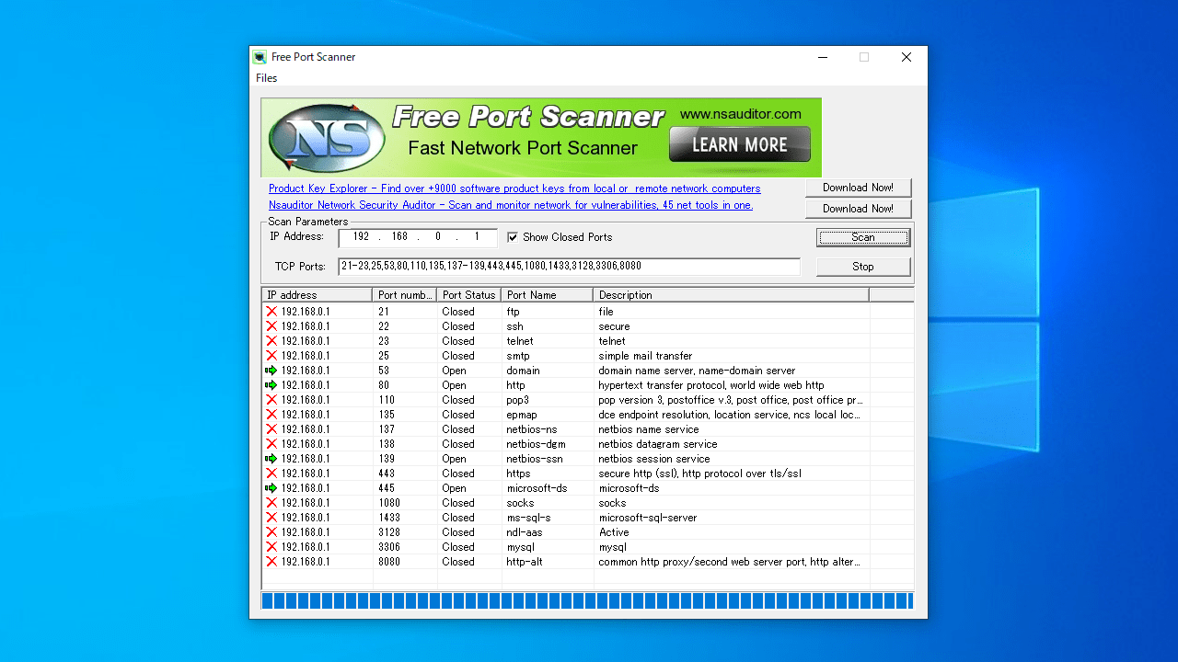
Task: Click the 'Closed' status on the https row
Action: click(458, 474)
